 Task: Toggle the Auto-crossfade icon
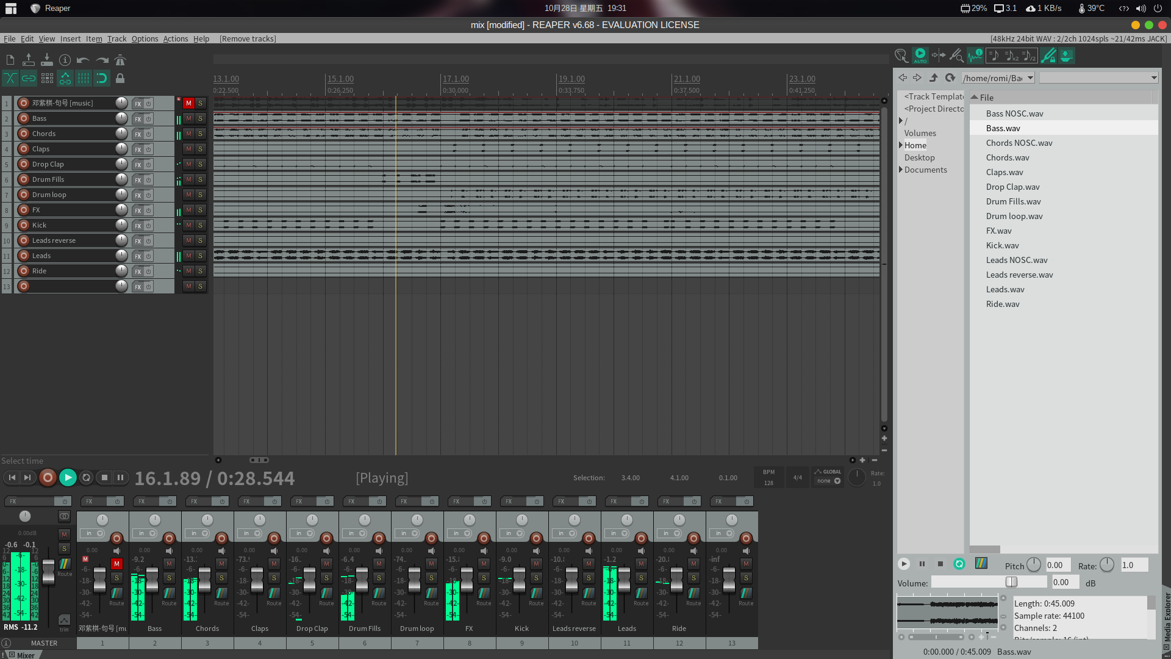10,78
